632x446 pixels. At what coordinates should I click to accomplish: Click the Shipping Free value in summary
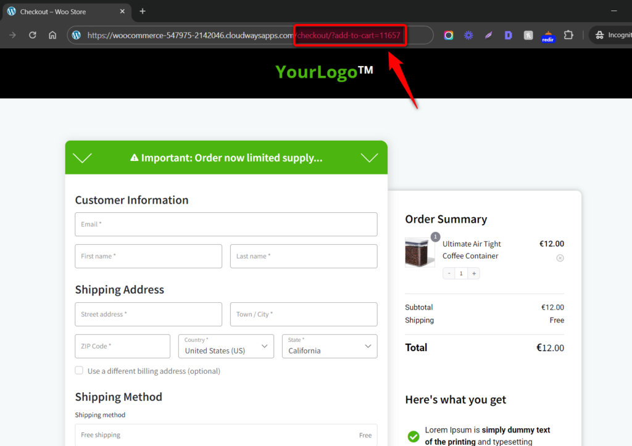pyautogui.click(x=557, y=320)
